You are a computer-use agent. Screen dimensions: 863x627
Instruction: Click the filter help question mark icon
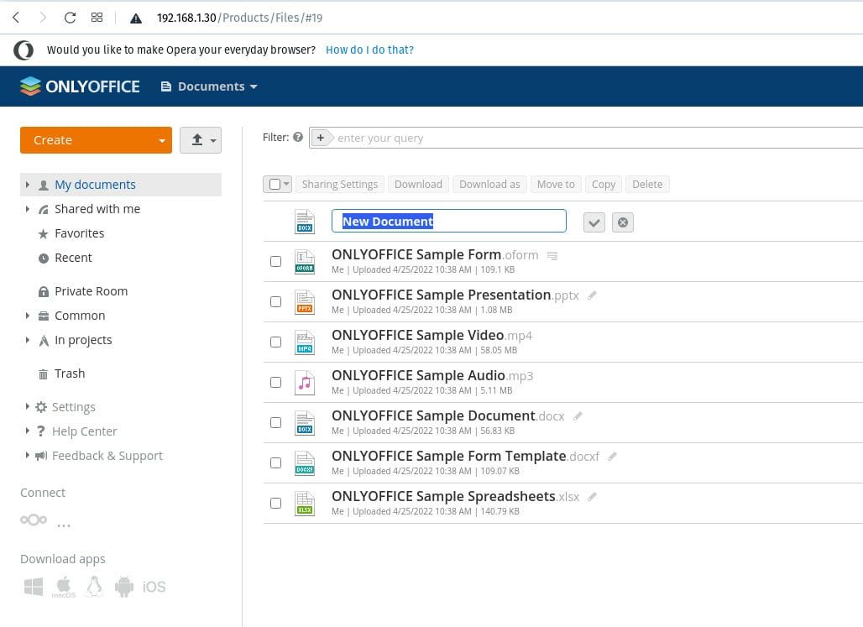298,137
